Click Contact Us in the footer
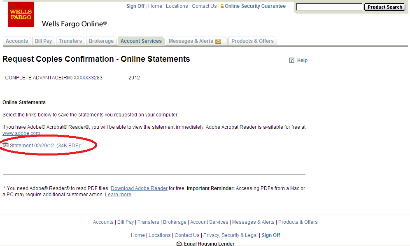The height and width of the screenshot is (246, 410). (x=187, y=235)
